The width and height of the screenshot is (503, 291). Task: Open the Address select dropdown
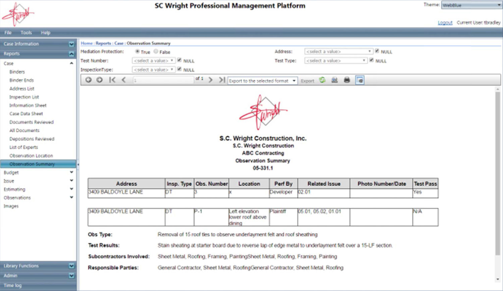pyautogui.click(x=339, y=52)
